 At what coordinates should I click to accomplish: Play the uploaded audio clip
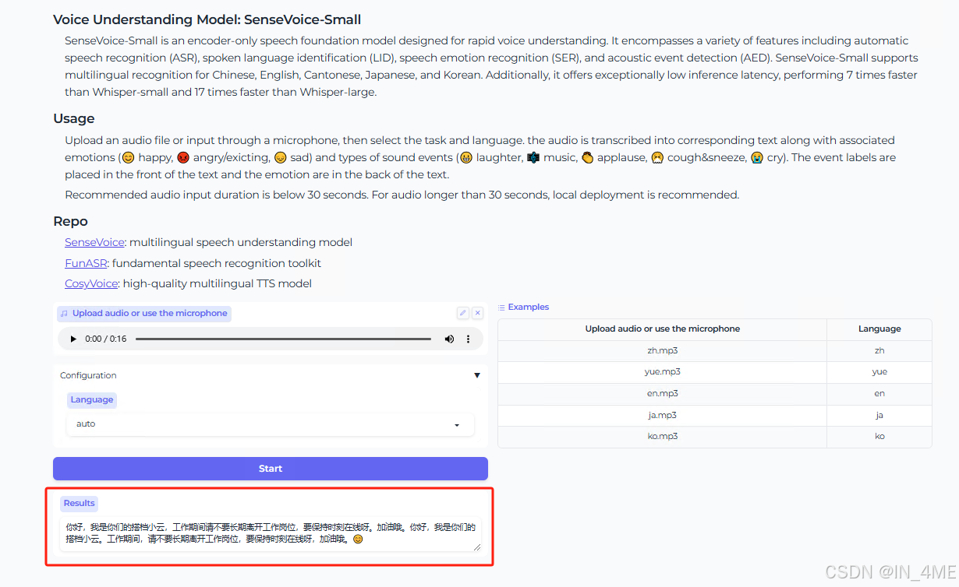pyautogui.click(x=73, y=339)
